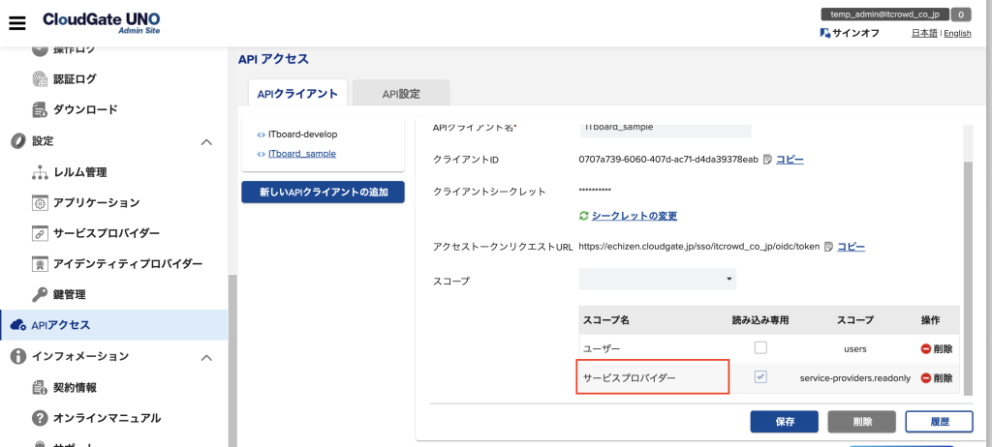This screenshot has width=992, height=447.
Task: Click red delete icon in ユーザー row
Action: [x=925, y=348]
